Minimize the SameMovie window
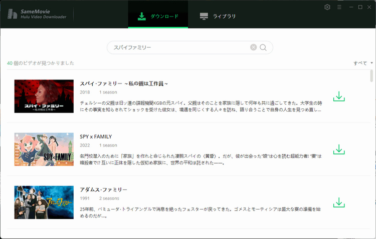This screenshot has width=376, height=239. (351, 7)
